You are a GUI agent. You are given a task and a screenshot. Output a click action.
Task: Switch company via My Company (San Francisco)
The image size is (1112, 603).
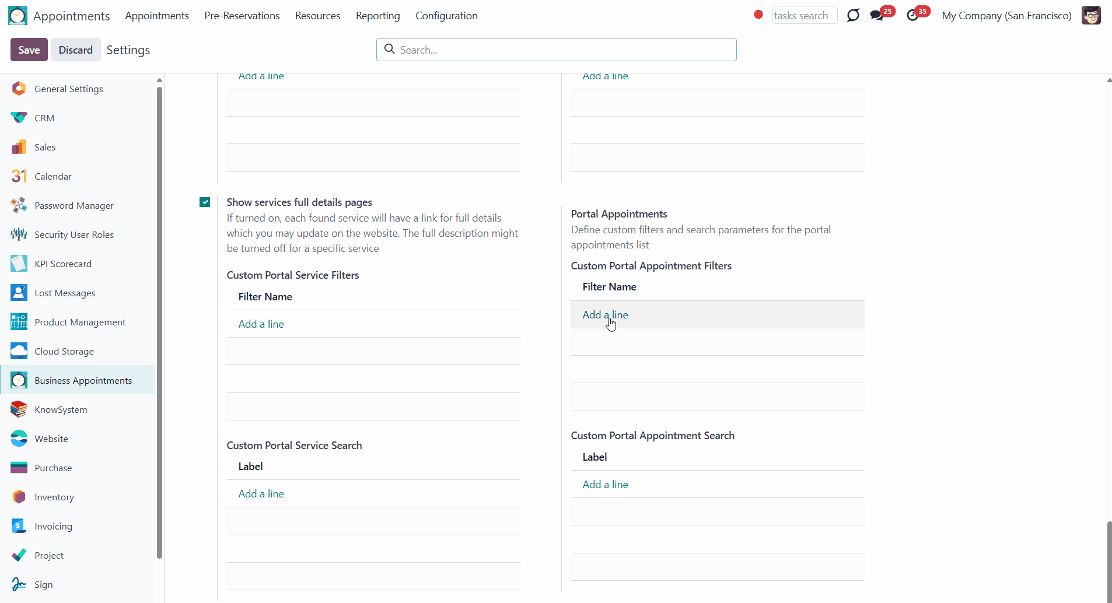[x=1006, y=16]
